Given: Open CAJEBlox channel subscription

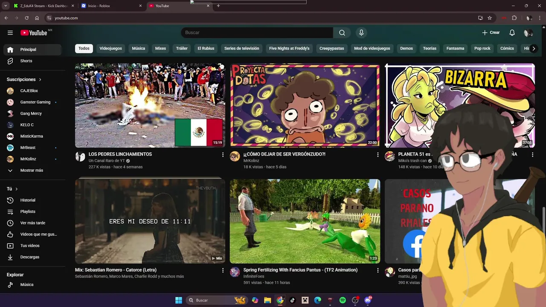Looking at the screenshot, I should pos(33,91).
